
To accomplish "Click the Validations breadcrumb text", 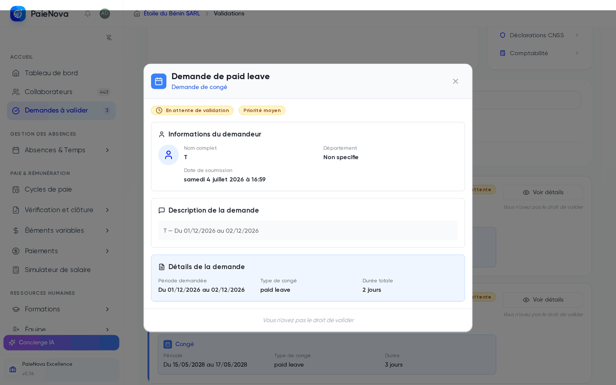I will [x=229, y=14].
